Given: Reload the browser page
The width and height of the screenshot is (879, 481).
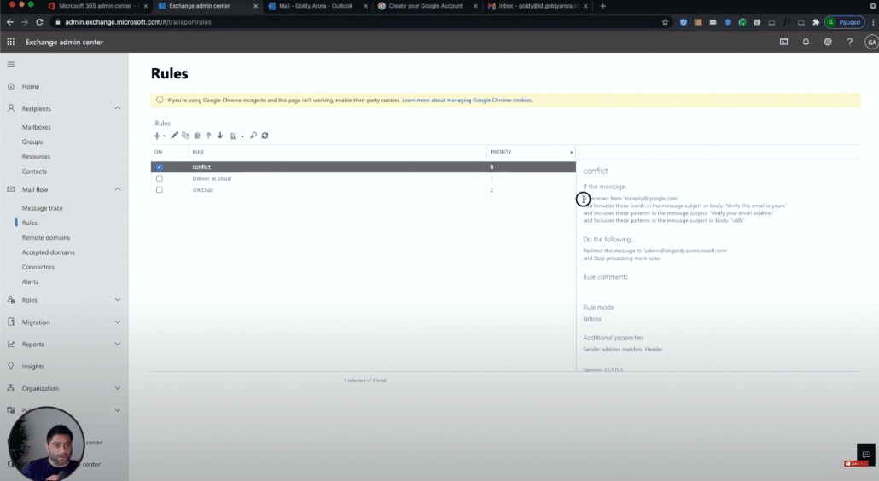Looking at the screenshot, I should click(39, 22).
